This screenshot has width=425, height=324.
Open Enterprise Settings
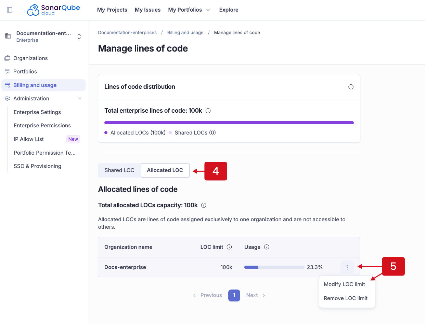point(37,112)
